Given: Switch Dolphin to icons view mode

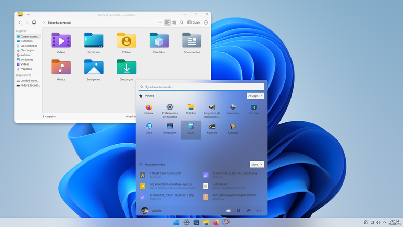Looking at the screenshot, I should pos(167,23).
